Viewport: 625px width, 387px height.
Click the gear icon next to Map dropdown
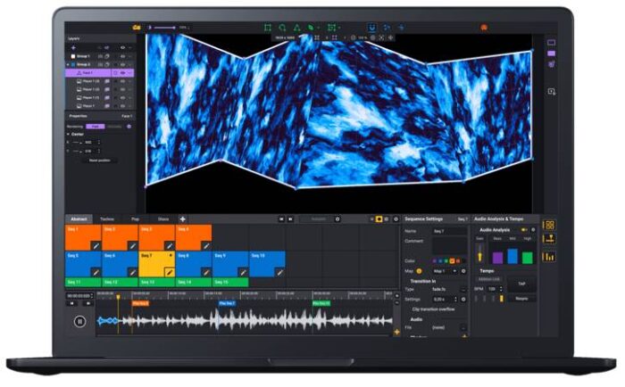point(464,270)
